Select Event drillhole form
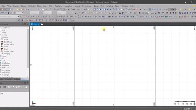 click(x=6, y=47)
